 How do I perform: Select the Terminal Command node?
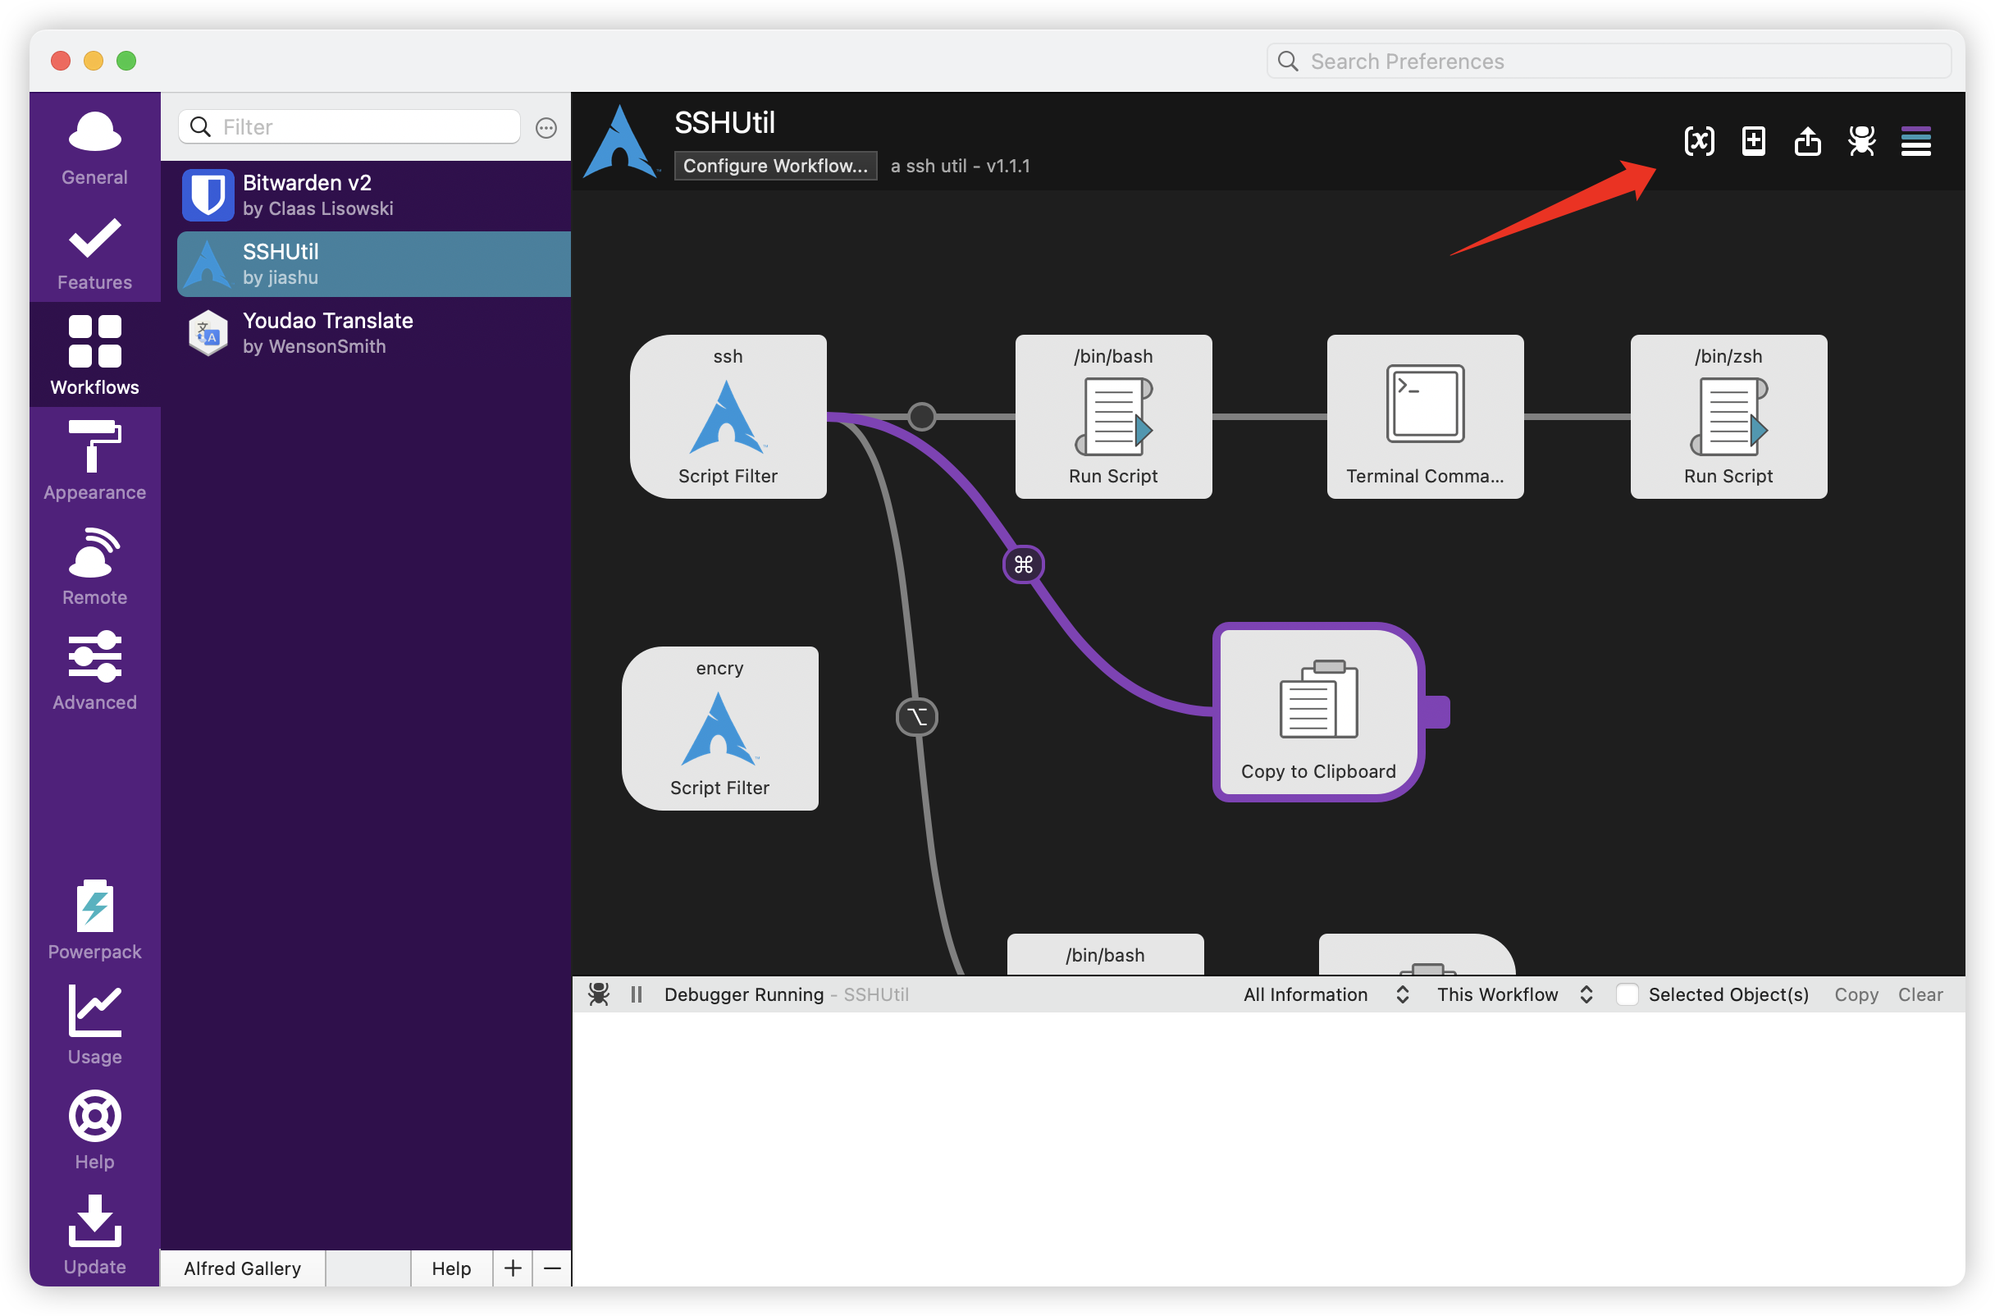pos(1425,416)
